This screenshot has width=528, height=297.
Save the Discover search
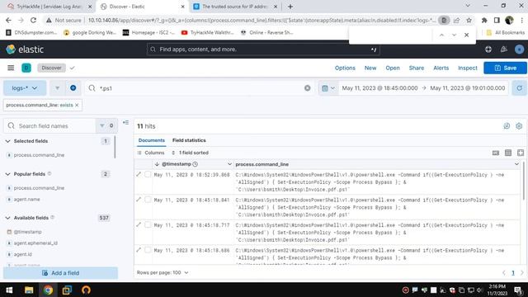(505, 68)
